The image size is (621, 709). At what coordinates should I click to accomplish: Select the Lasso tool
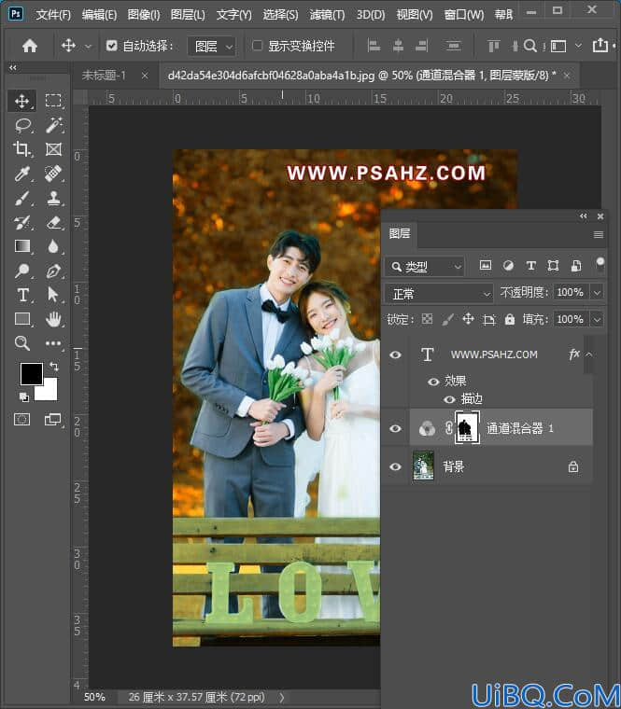pyautogui.click(x=21, y=125)
